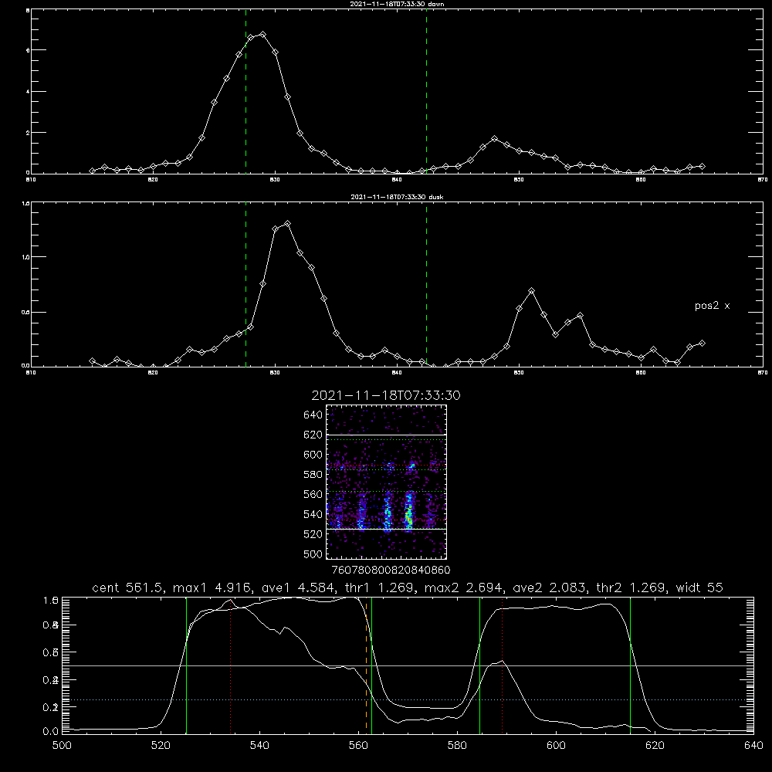This screenshot has height=772, width=772.
Task: Click '600' on the spectral image y-axis
Action: coord(313,455)
